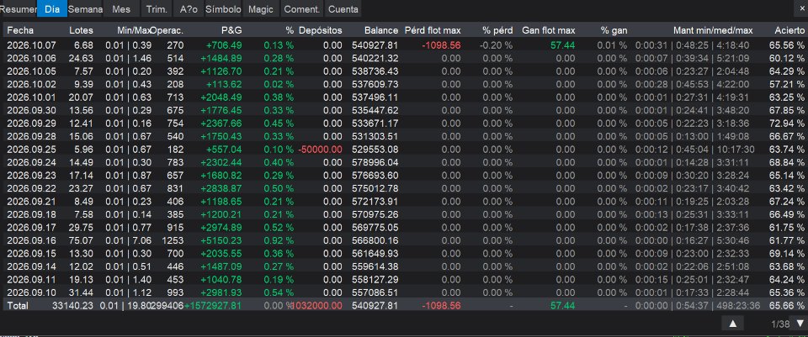Click the 0:00:12 | 0:45:04 | 10:17:30 duration
Viewport: 808px width, 337px height.
694,150
